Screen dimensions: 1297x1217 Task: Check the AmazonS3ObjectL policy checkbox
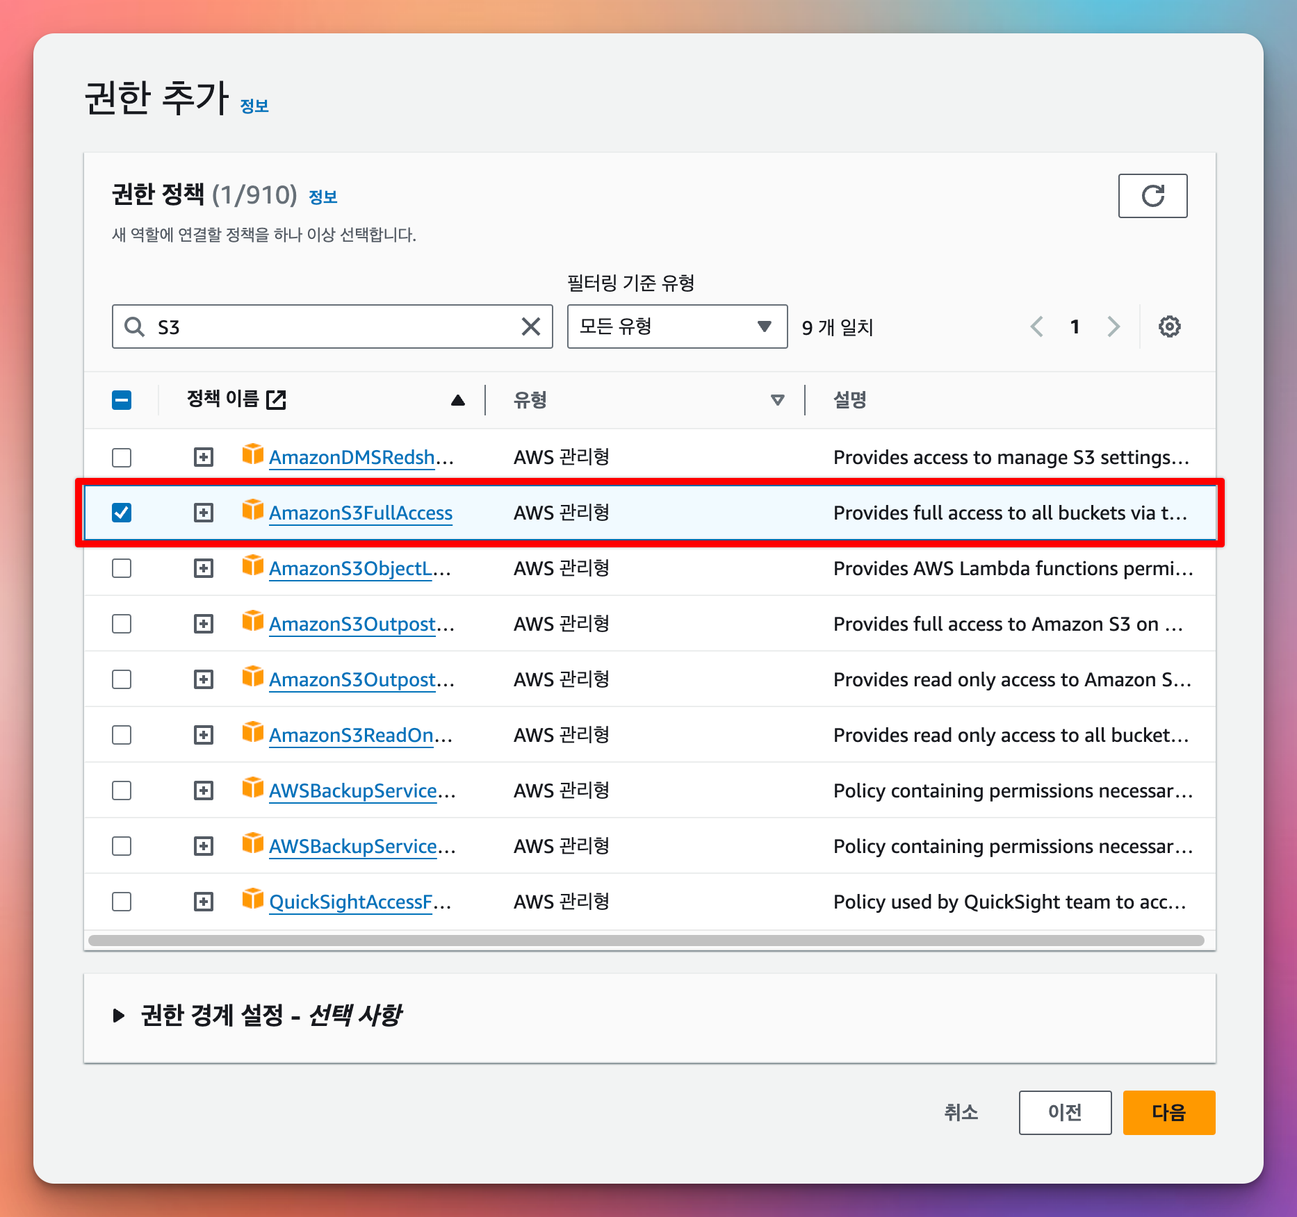click(122, 568)
